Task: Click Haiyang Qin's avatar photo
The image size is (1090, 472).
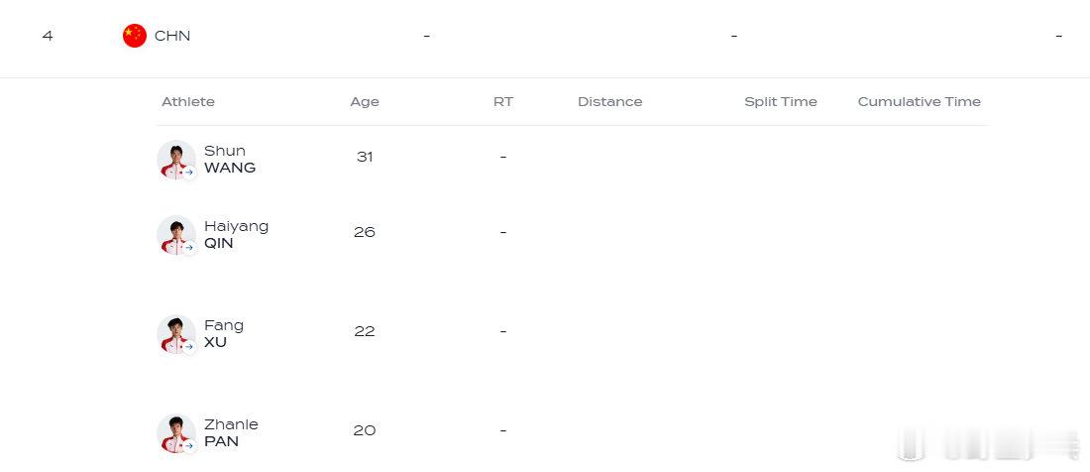Action: pyautogui.click(x=175, y=235)
